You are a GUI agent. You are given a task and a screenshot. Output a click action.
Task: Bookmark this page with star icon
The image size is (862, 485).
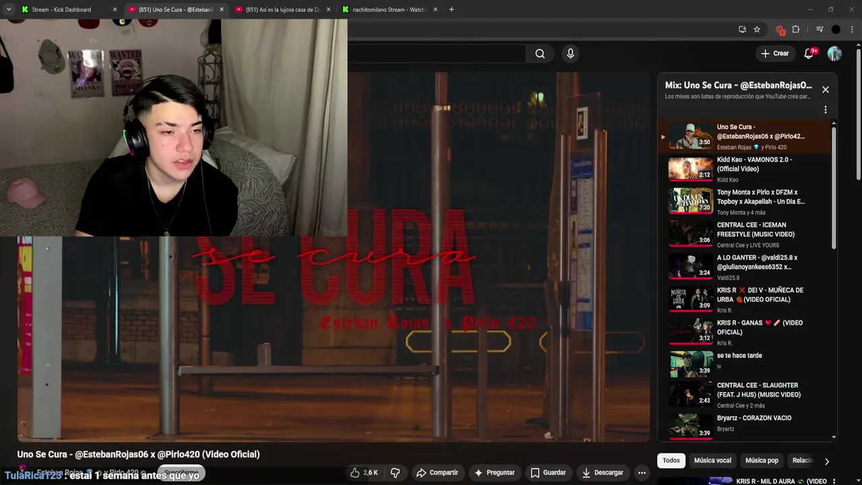tap(757, 30)
